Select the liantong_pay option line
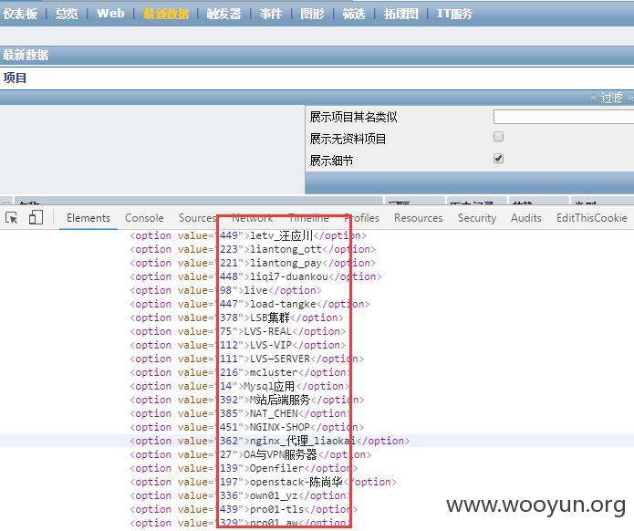Screen dimensions: 634x531 pos(253,263)
